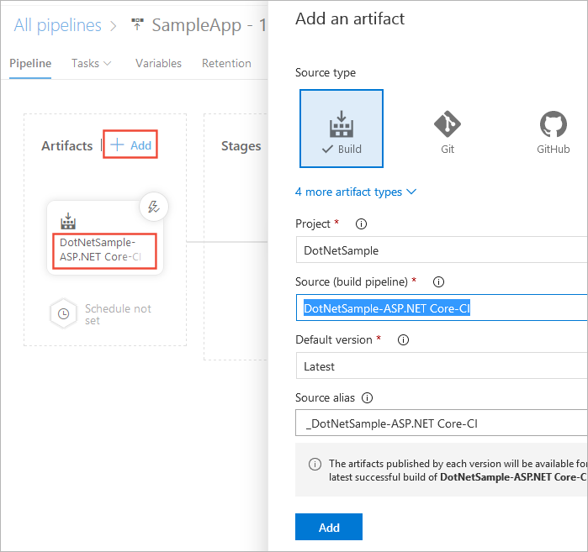Screen dimensions: 588x552
Task: Expand 4 more artifact types
Action: pos(356,192)
